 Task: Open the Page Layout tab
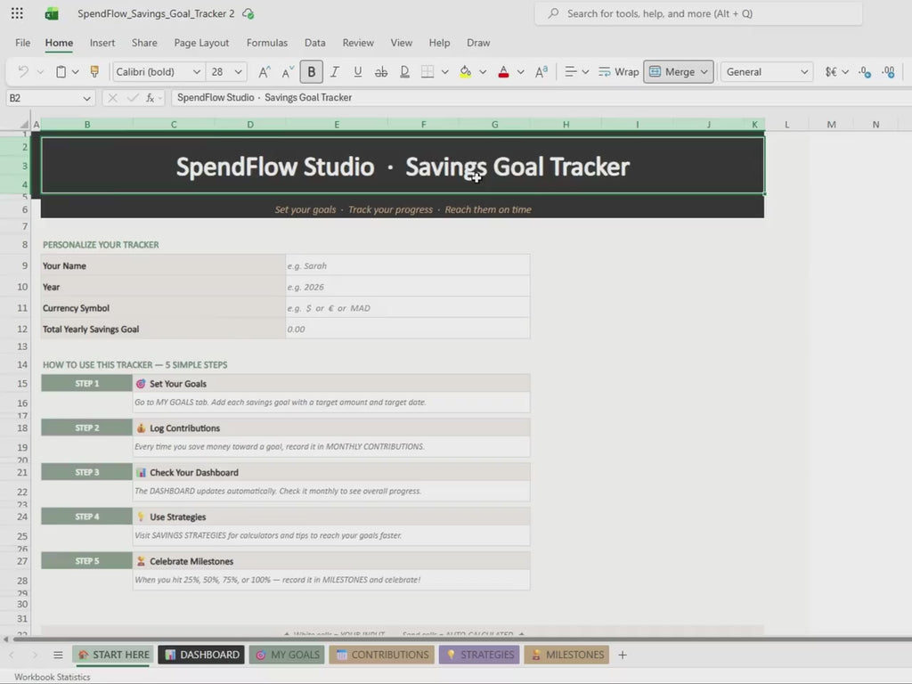(x=201, y=43)
